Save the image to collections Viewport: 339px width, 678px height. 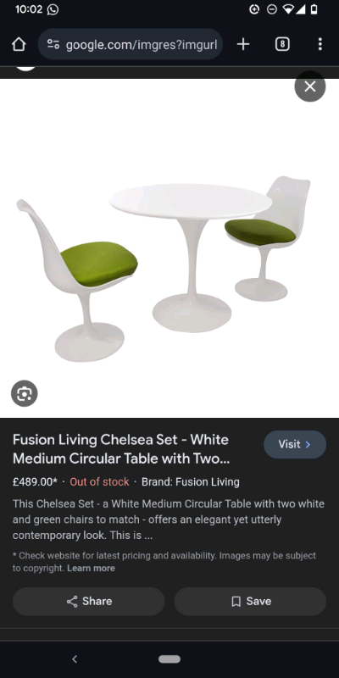[250, 602]
